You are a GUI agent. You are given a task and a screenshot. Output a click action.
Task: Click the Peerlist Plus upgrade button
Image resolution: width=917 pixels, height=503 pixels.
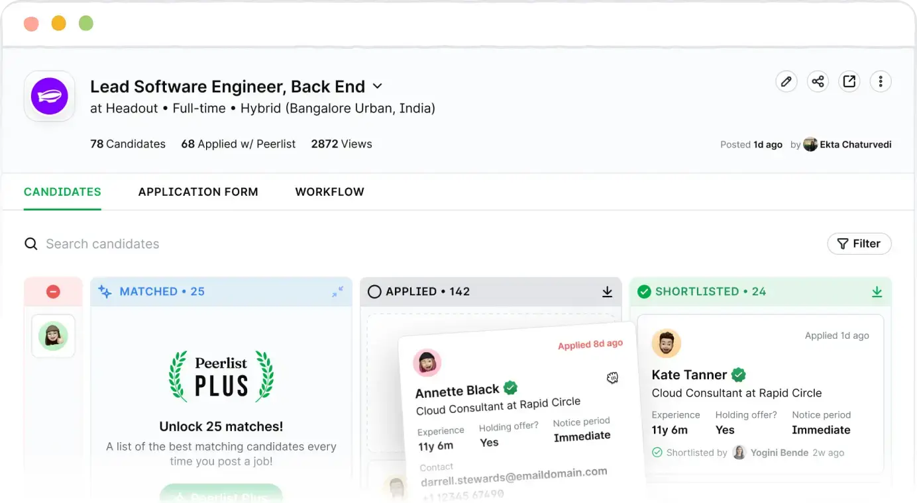pos(221,495)
